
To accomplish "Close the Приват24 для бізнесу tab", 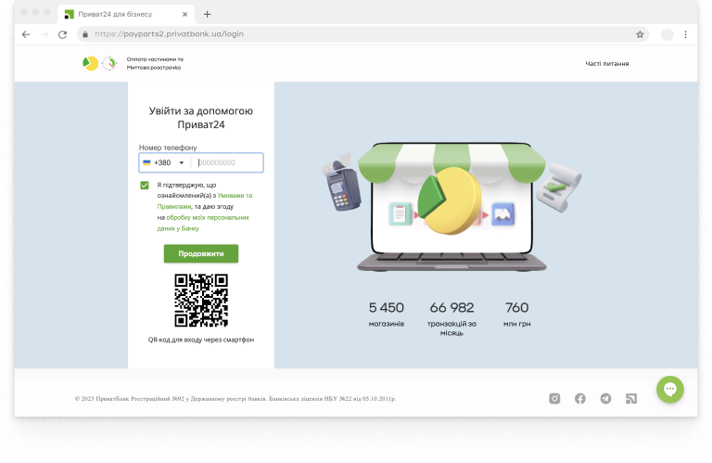I will click(x=184, y=14).
